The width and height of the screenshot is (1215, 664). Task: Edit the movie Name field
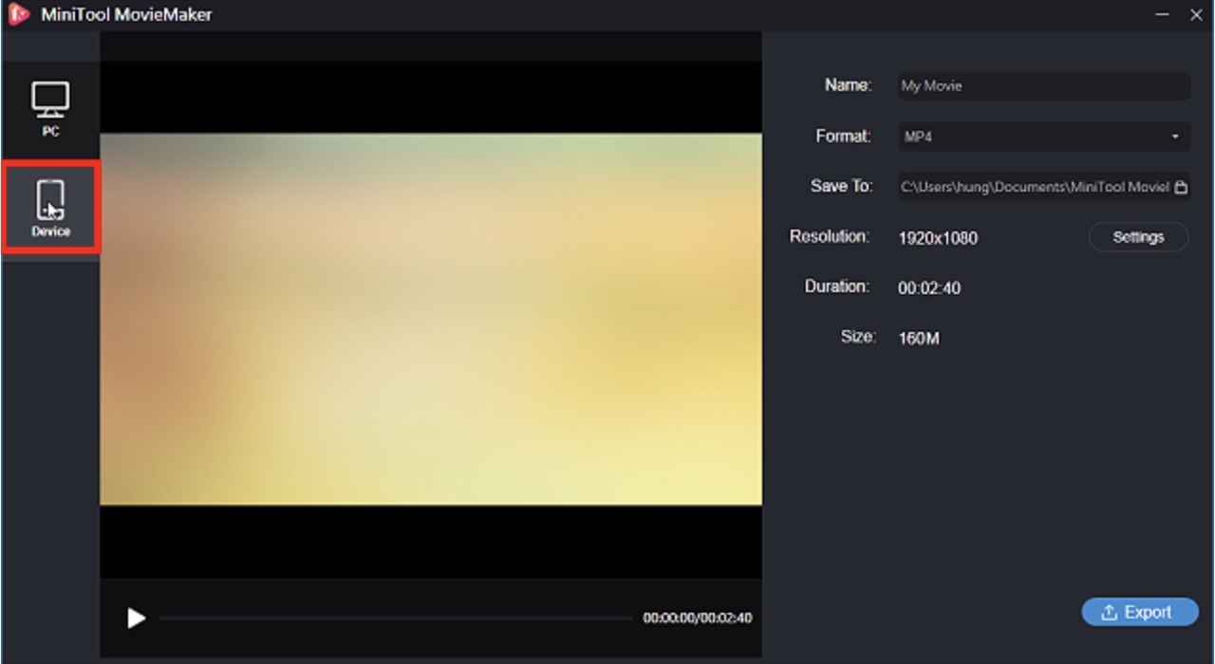pyautogui.click(x=1043, y=86)
